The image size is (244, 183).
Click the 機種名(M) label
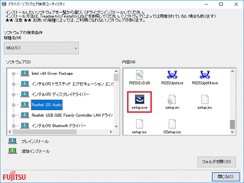tap(13, 38)
